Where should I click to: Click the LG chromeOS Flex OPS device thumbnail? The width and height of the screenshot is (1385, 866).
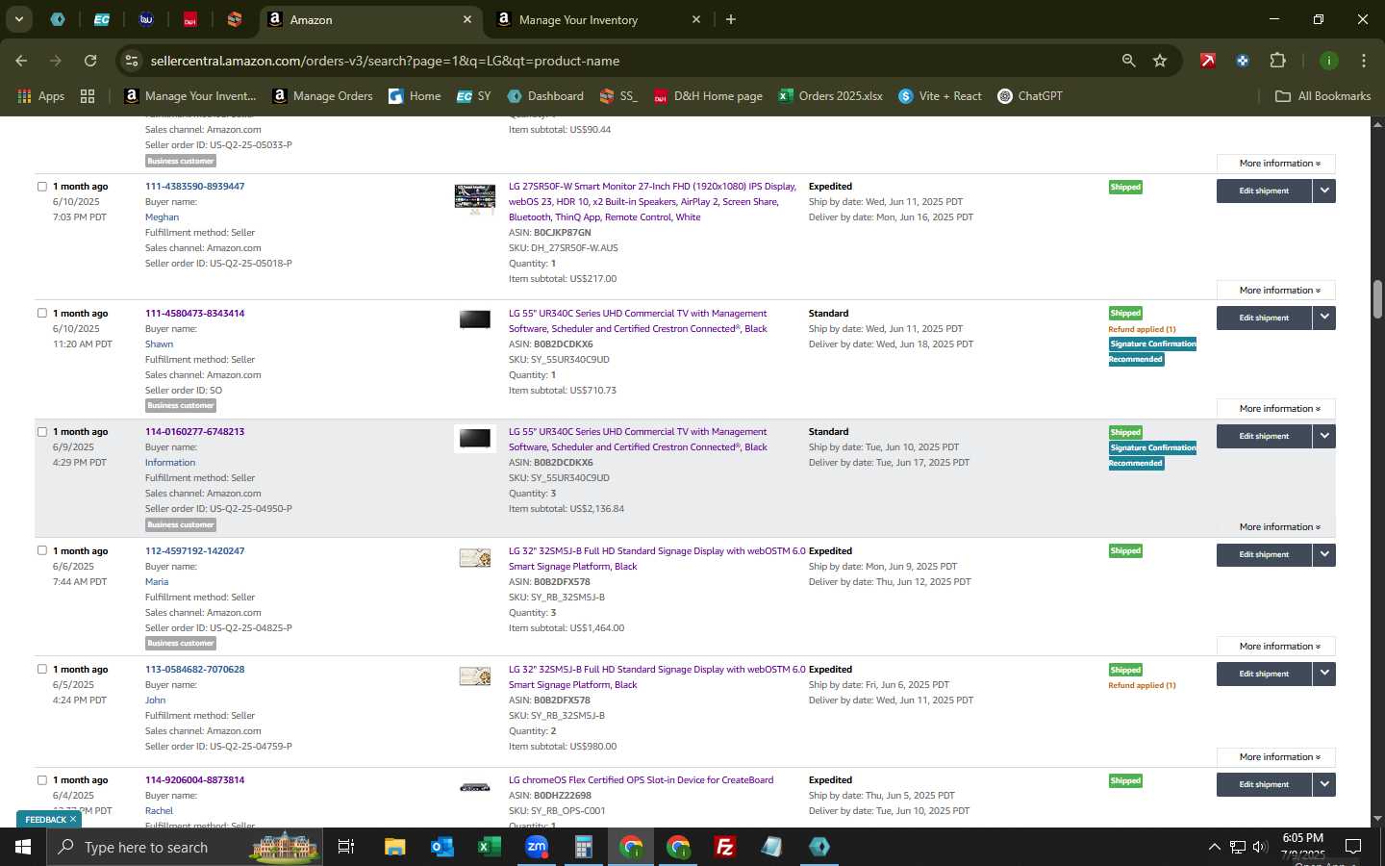click(x=475, y=787)
